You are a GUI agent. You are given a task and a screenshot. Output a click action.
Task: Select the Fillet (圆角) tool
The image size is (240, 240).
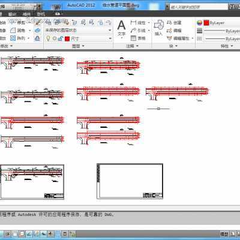[18, 31]
